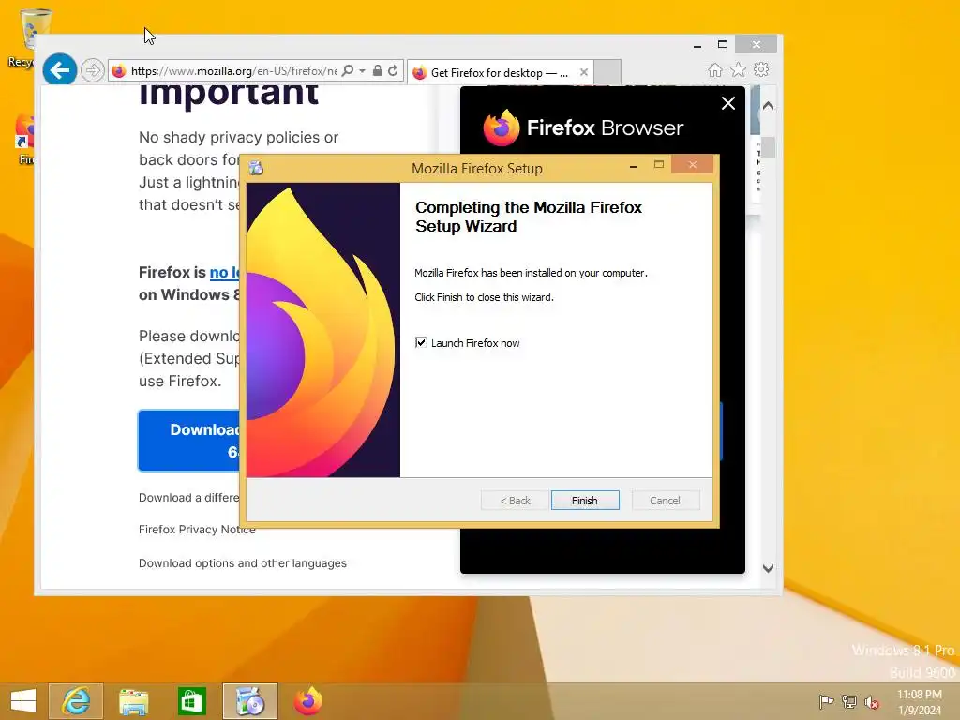Click the disabled Back button in wizard

(515, 501)
